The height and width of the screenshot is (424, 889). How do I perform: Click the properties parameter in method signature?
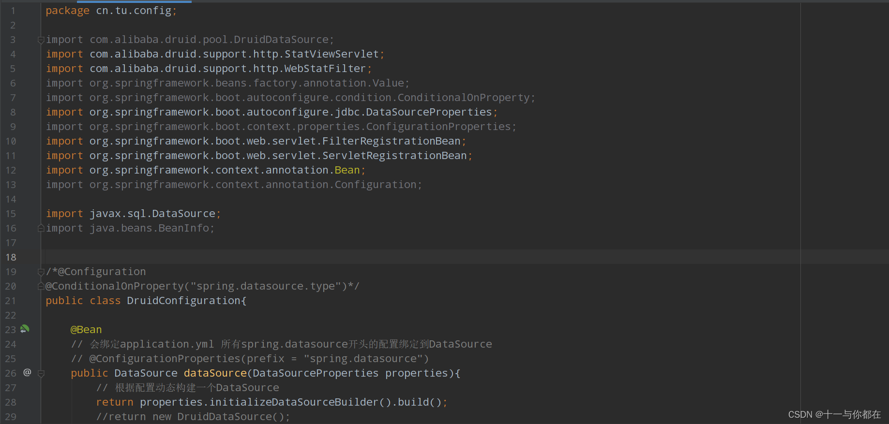pos(417,373)
